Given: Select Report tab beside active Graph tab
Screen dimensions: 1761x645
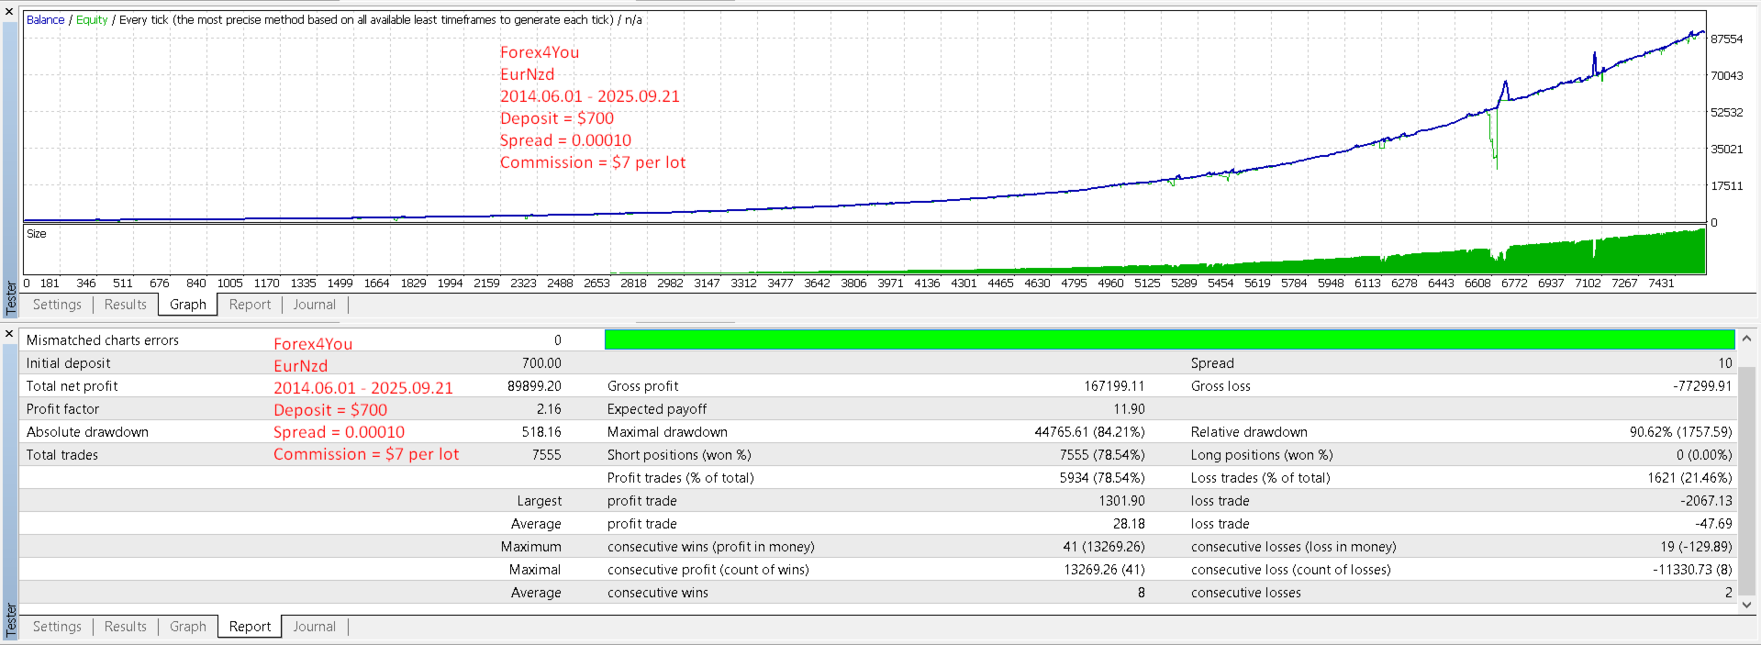Looking at the screenshot, I should 250,305.
